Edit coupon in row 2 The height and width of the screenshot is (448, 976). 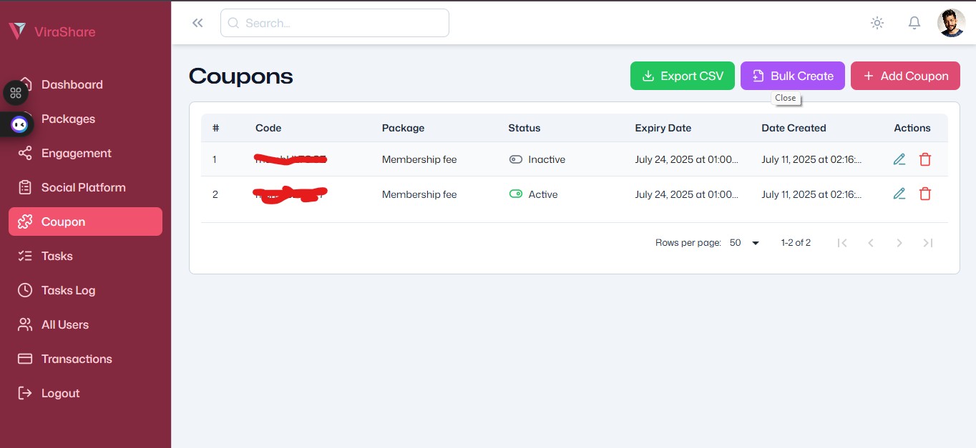(x=899, y=194)
